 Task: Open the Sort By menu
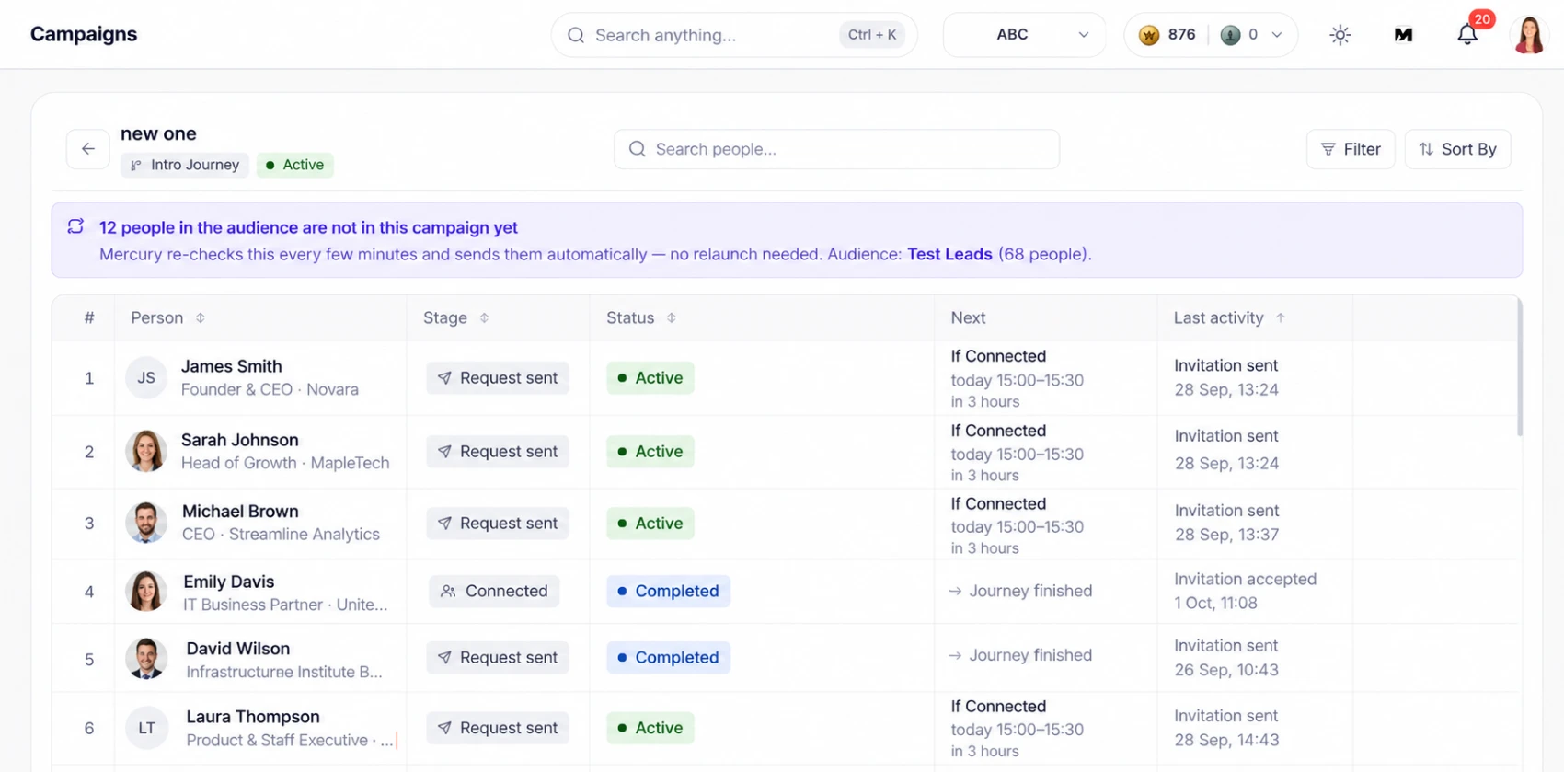pyautogui.click(x=1457, y=149)
